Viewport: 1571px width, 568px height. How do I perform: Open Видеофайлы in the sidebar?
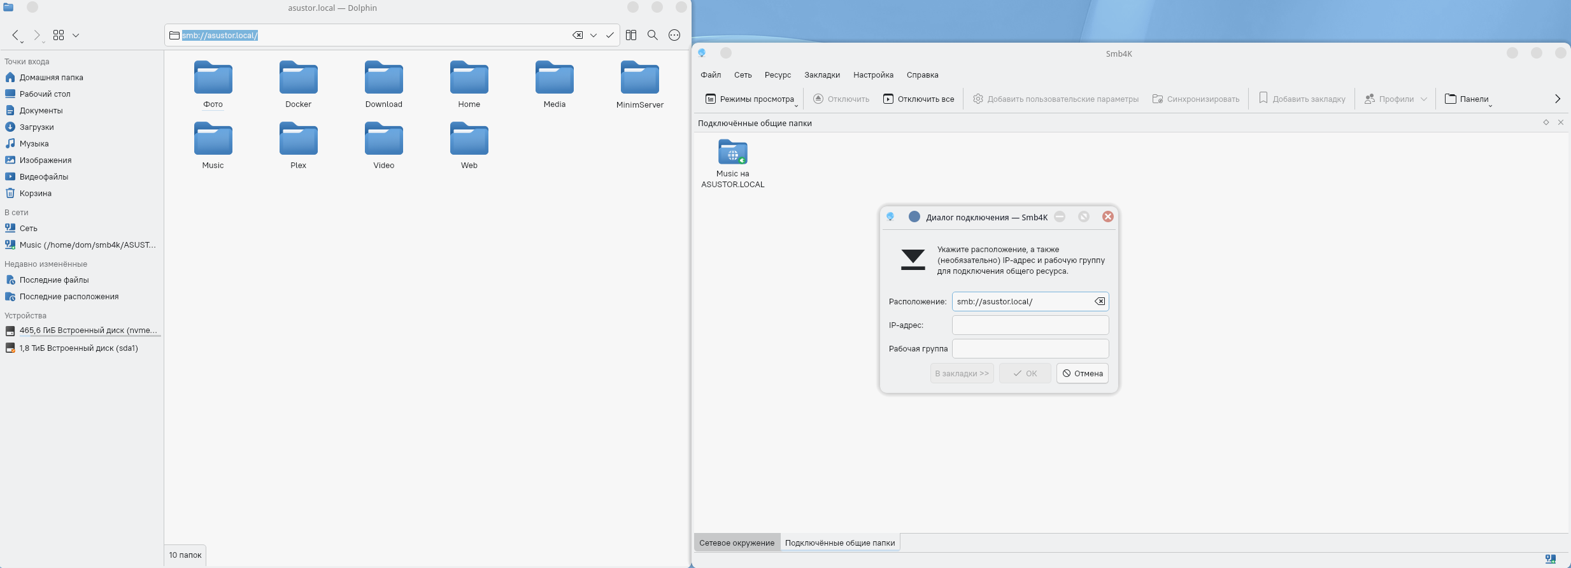(x=82, y=176)
